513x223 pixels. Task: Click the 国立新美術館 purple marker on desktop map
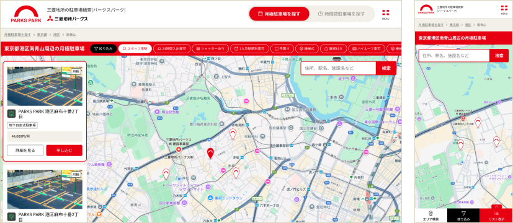click(x=184, y=203)
